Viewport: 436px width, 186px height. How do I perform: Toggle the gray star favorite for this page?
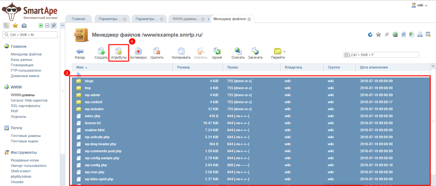pos(379,34)
